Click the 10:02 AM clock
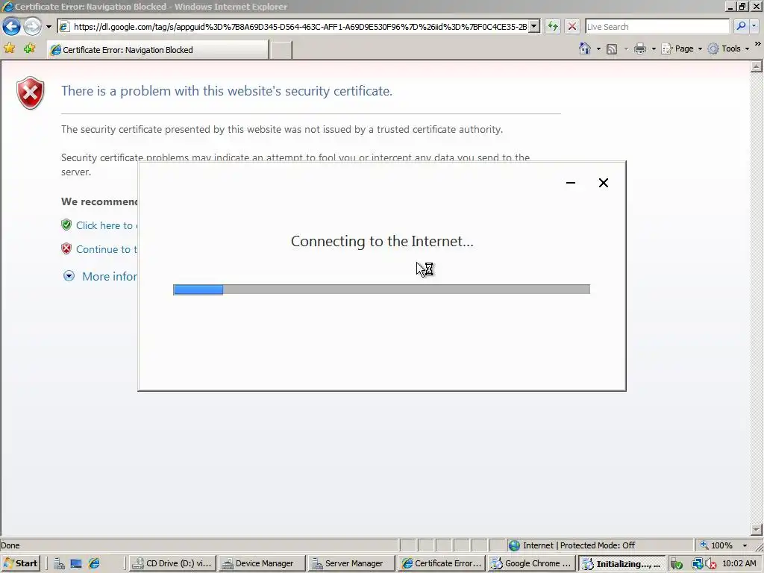 pyautogui.click(x=739, y=563)
